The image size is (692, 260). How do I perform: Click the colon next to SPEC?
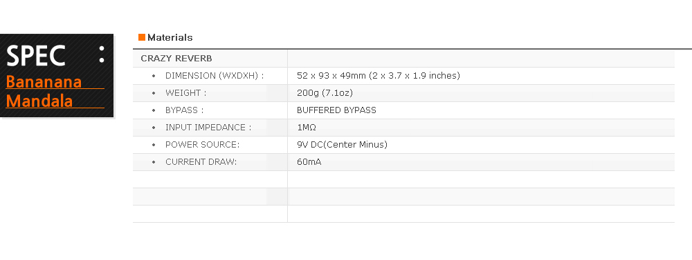[102, 54]
